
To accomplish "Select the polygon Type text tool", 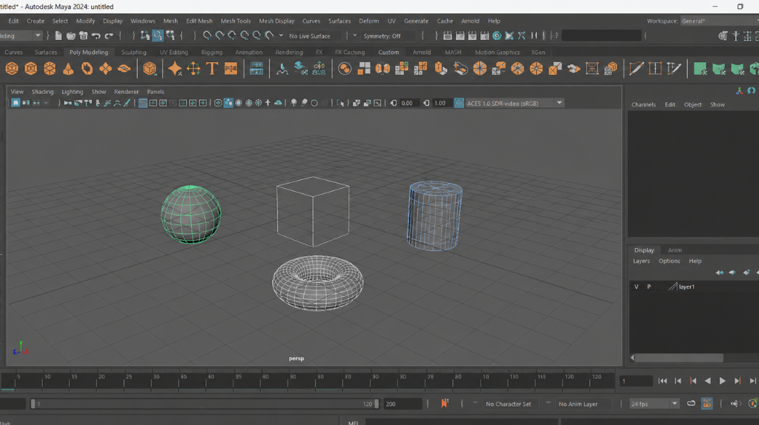I will click(212, 69).
